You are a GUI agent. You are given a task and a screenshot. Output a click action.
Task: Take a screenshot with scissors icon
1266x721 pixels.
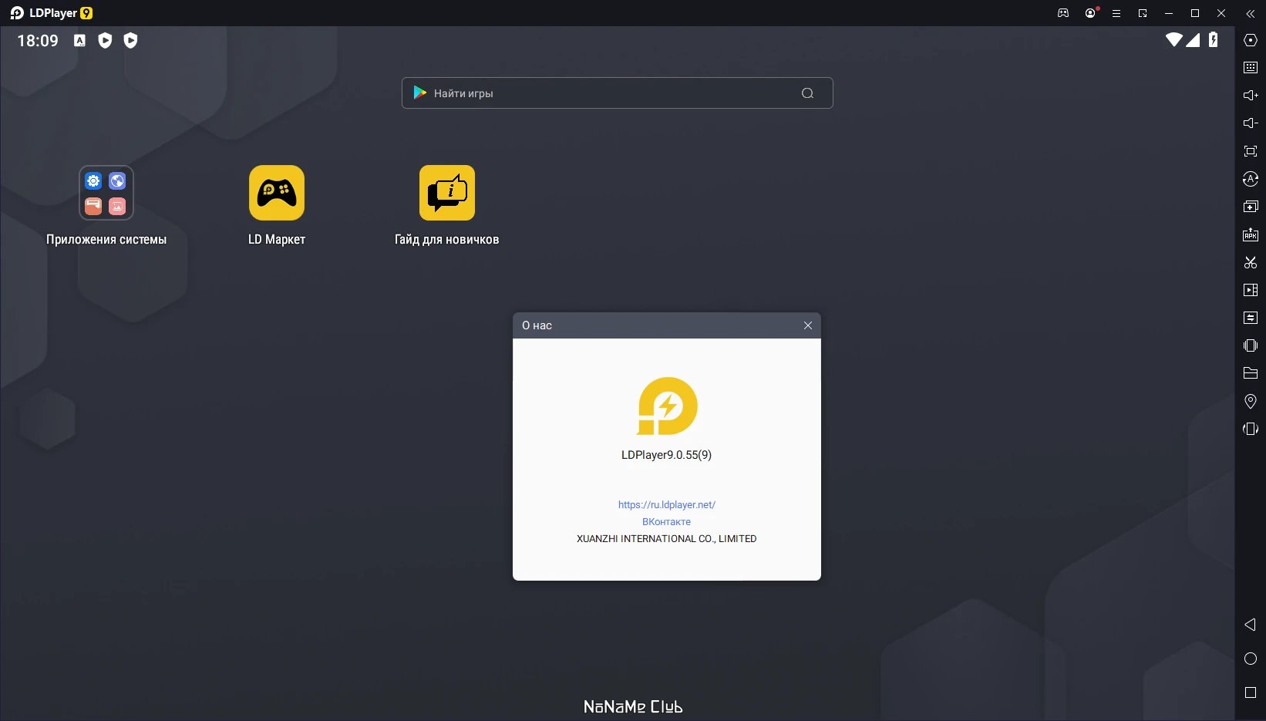click(1251, 262)
